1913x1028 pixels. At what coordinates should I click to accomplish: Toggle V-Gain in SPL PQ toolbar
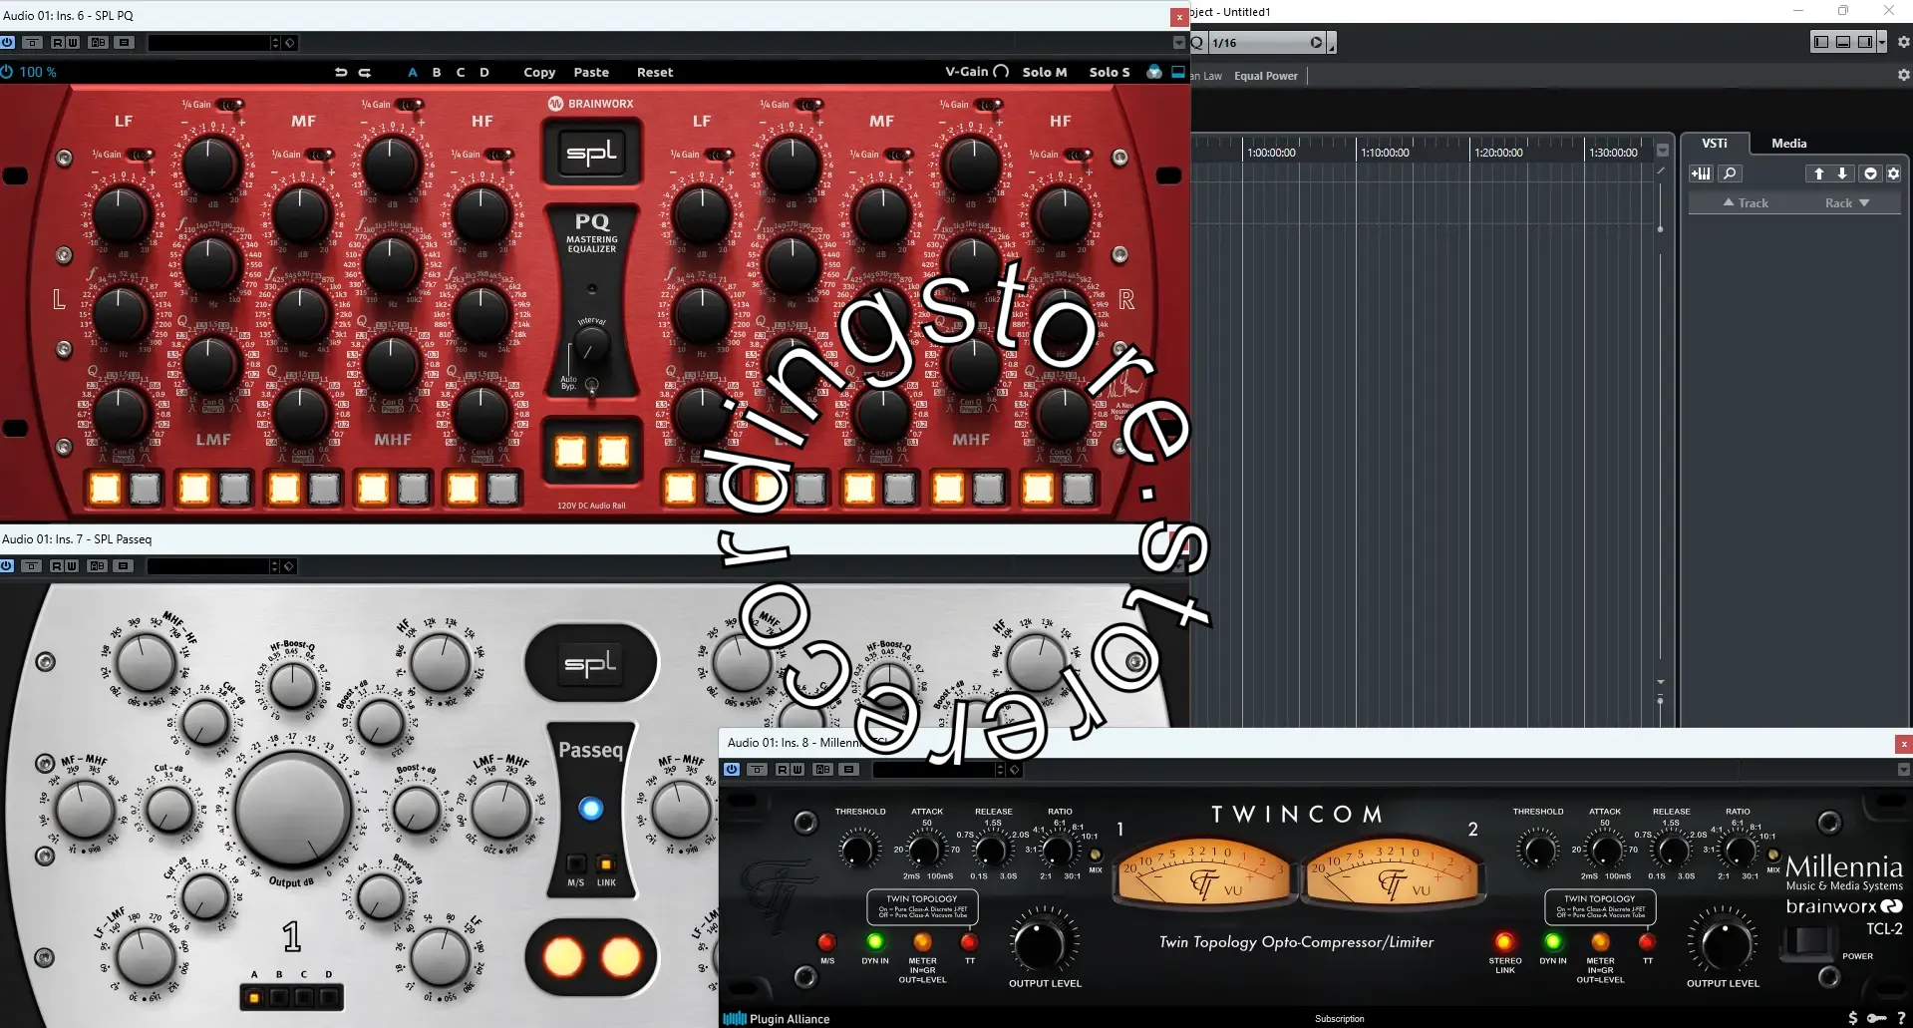tap(977, 72)
